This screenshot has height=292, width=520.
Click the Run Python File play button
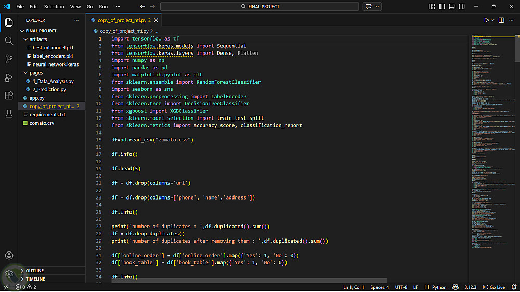point(487,20)
